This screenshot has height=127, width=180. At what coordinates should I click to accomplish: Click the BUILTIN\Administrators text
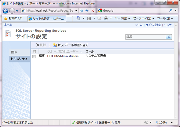[x=63, y=56]
